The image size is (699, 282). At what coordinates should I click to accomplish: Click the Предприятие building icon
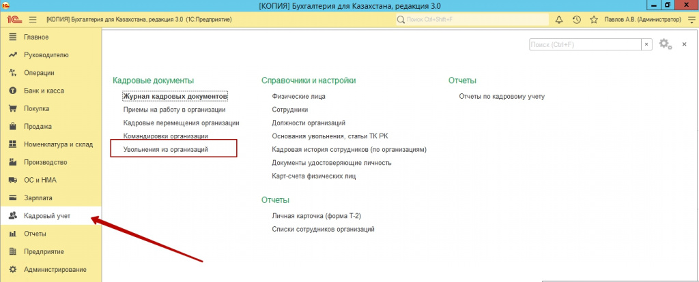pyautogui.click(x=13, y=251)
